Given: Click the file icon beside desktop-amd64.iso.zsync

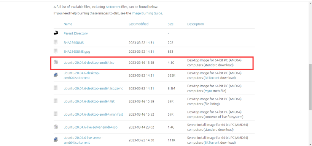Looking at the screenshot, I should click(56, 88).
